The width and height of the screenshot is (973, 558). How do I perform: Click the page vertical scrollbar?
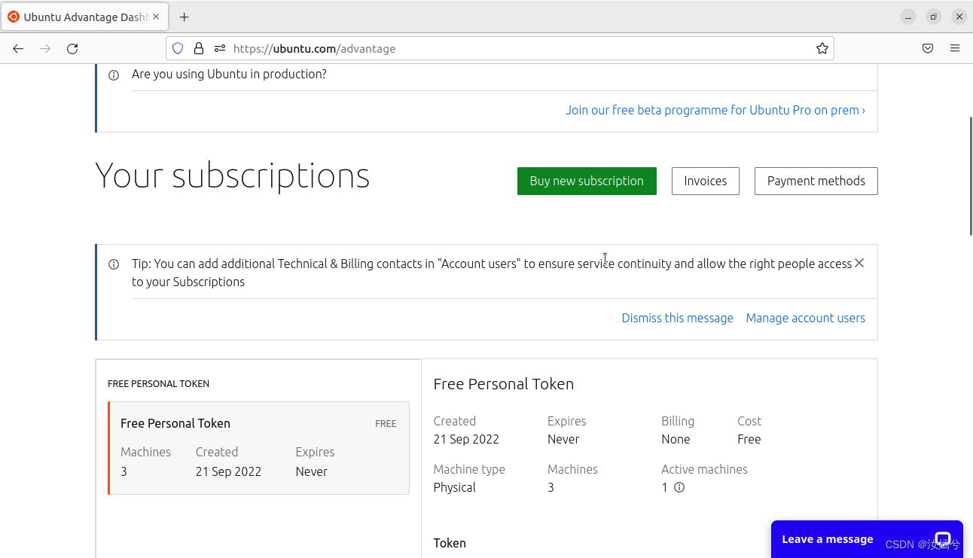click(971, 175)
